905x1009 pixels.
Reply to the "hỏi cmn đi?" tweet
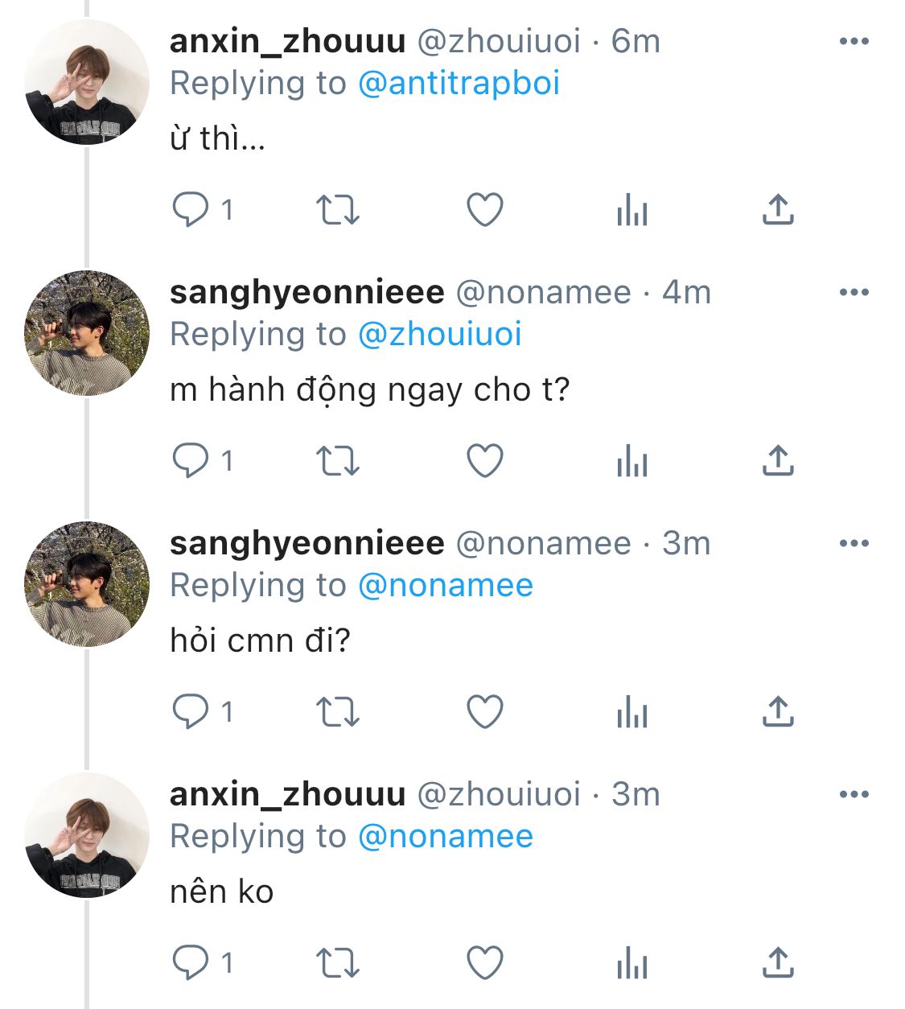[191, 712]
